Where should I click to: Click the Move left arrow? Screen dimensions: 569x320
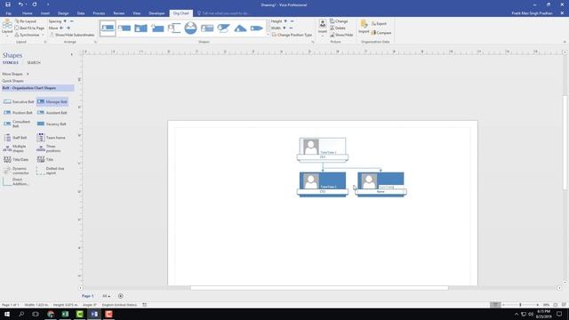click(61, 28)
